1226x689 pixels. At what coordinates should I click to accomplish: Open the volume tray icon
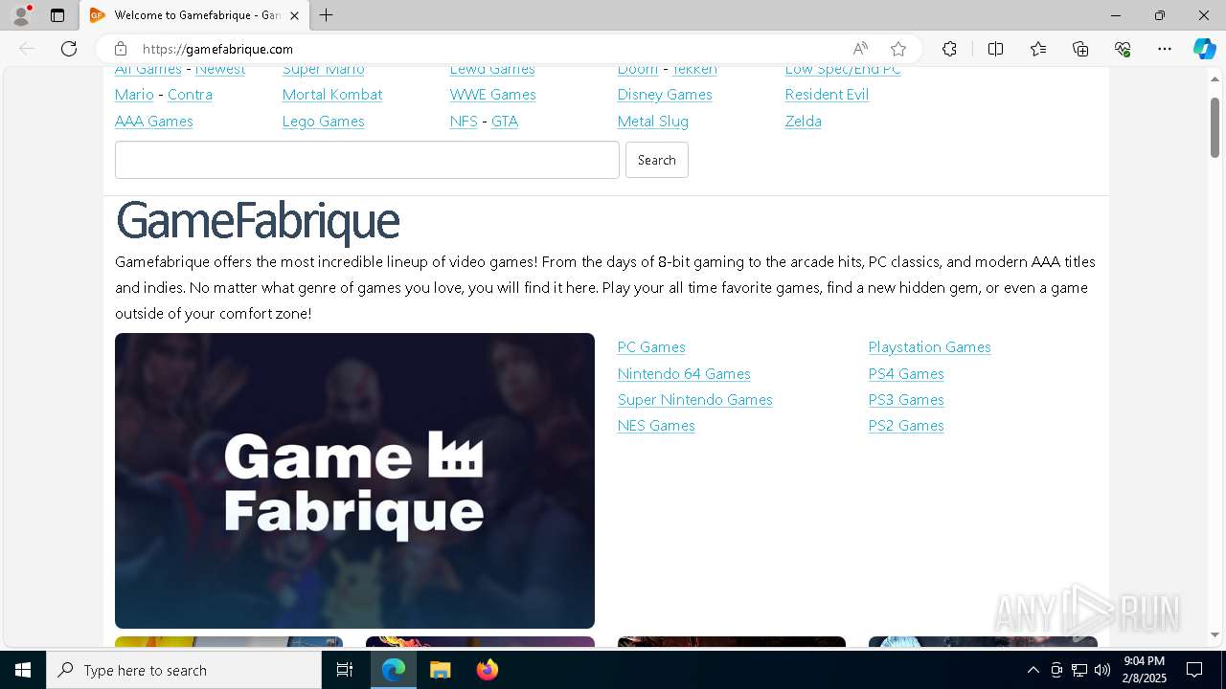[x=1102, y=670]
